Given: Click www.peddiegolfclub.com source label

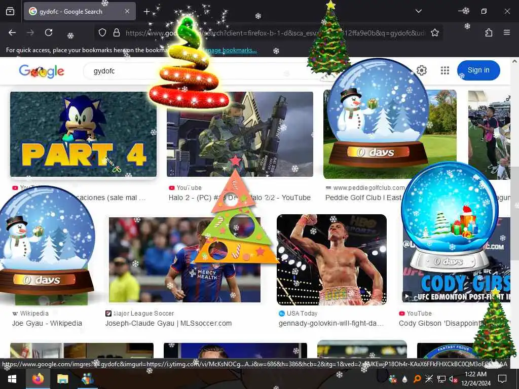Looking at the screenshot, I should [x=369, y=188].
